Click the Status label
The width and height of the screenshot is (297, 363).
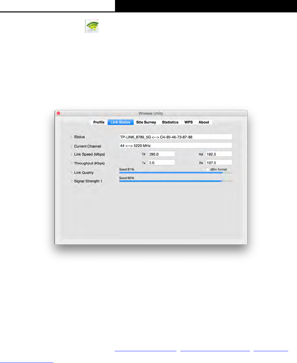pos(79,137)
